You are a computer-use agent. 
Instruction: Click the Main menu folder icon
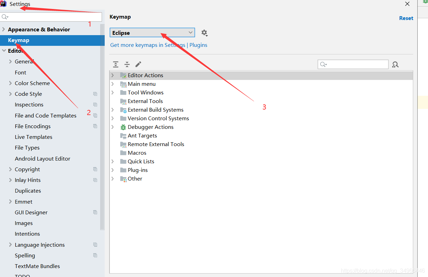pos(123,84)
